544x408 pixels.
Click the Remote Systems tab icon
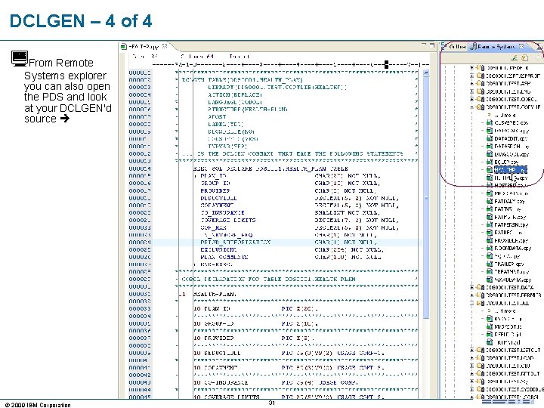click(x=472, y=47)
